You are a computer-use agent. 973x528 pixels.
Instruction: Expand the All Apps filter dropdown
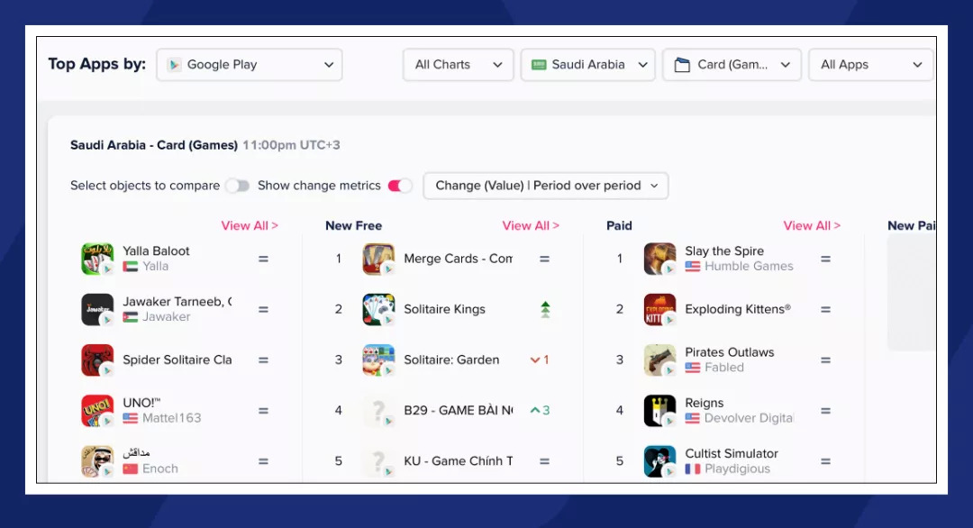870,65
